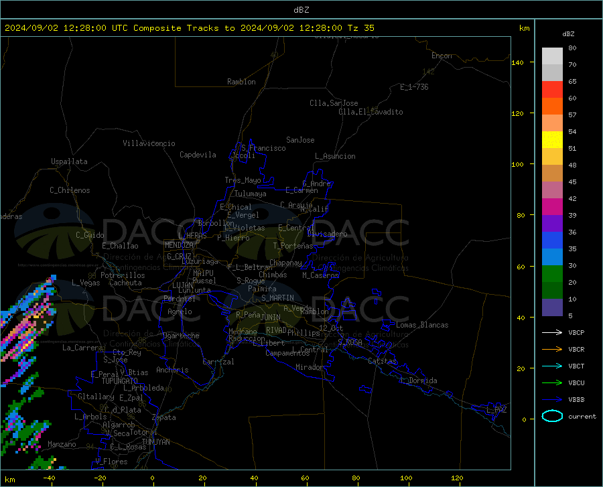Click the Villavicencio map label
The image size is (603, 487).
(149, 143)
